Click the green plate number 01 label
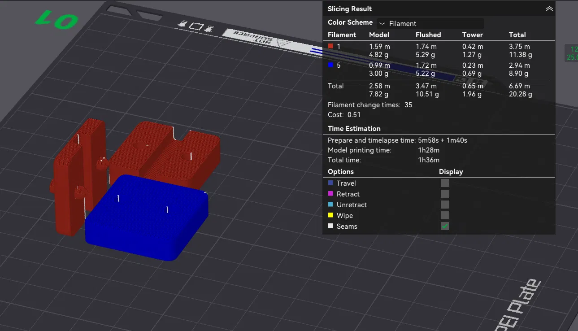The width and height of the screenshot is (578, 331). [x=56, y=20]
